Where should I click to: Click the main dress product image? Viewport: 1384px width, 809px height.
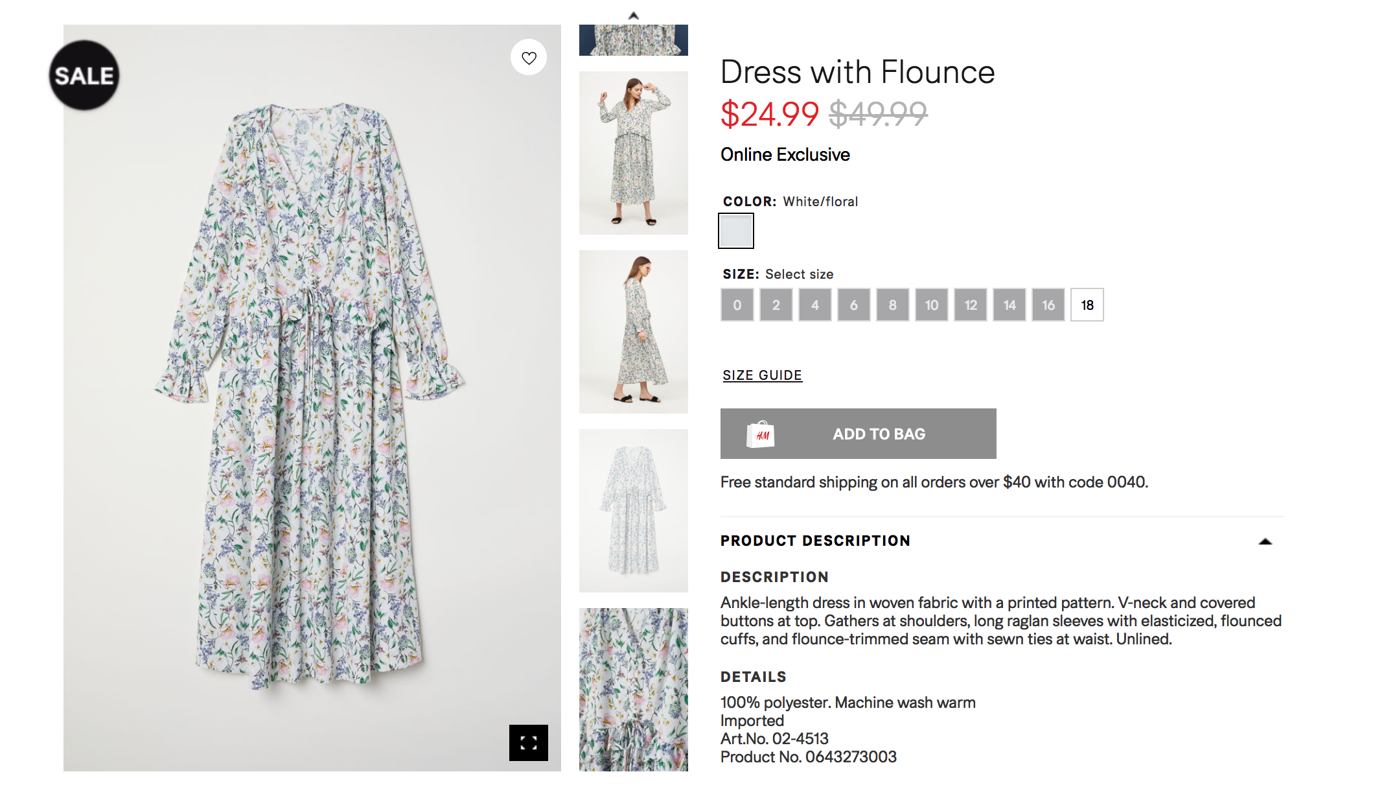coord(312,397)
